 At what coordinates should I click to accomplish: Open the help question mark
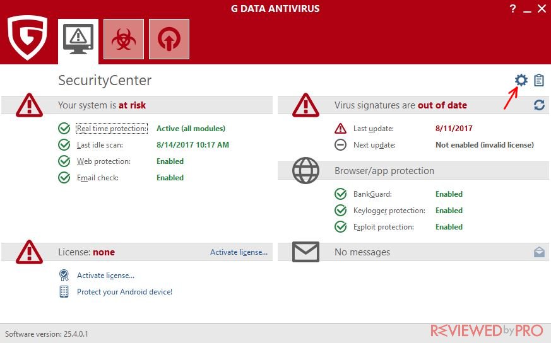click(512, 8)
